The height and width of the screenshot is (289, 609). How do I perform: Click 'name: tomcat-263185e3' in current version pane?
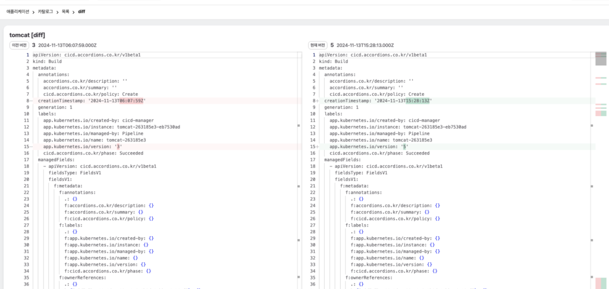coord(381,140)
